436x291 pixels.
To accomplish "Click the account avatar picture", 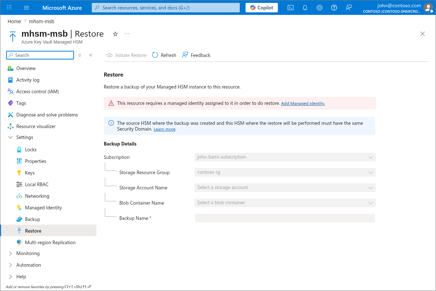I will coord(428,8).
